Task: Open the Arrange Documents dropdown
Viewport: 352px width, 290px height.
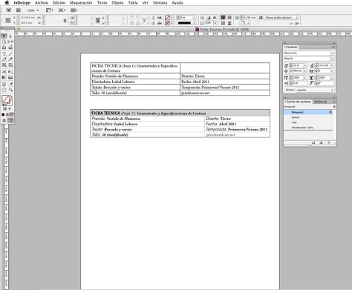Action: point(74,10)
